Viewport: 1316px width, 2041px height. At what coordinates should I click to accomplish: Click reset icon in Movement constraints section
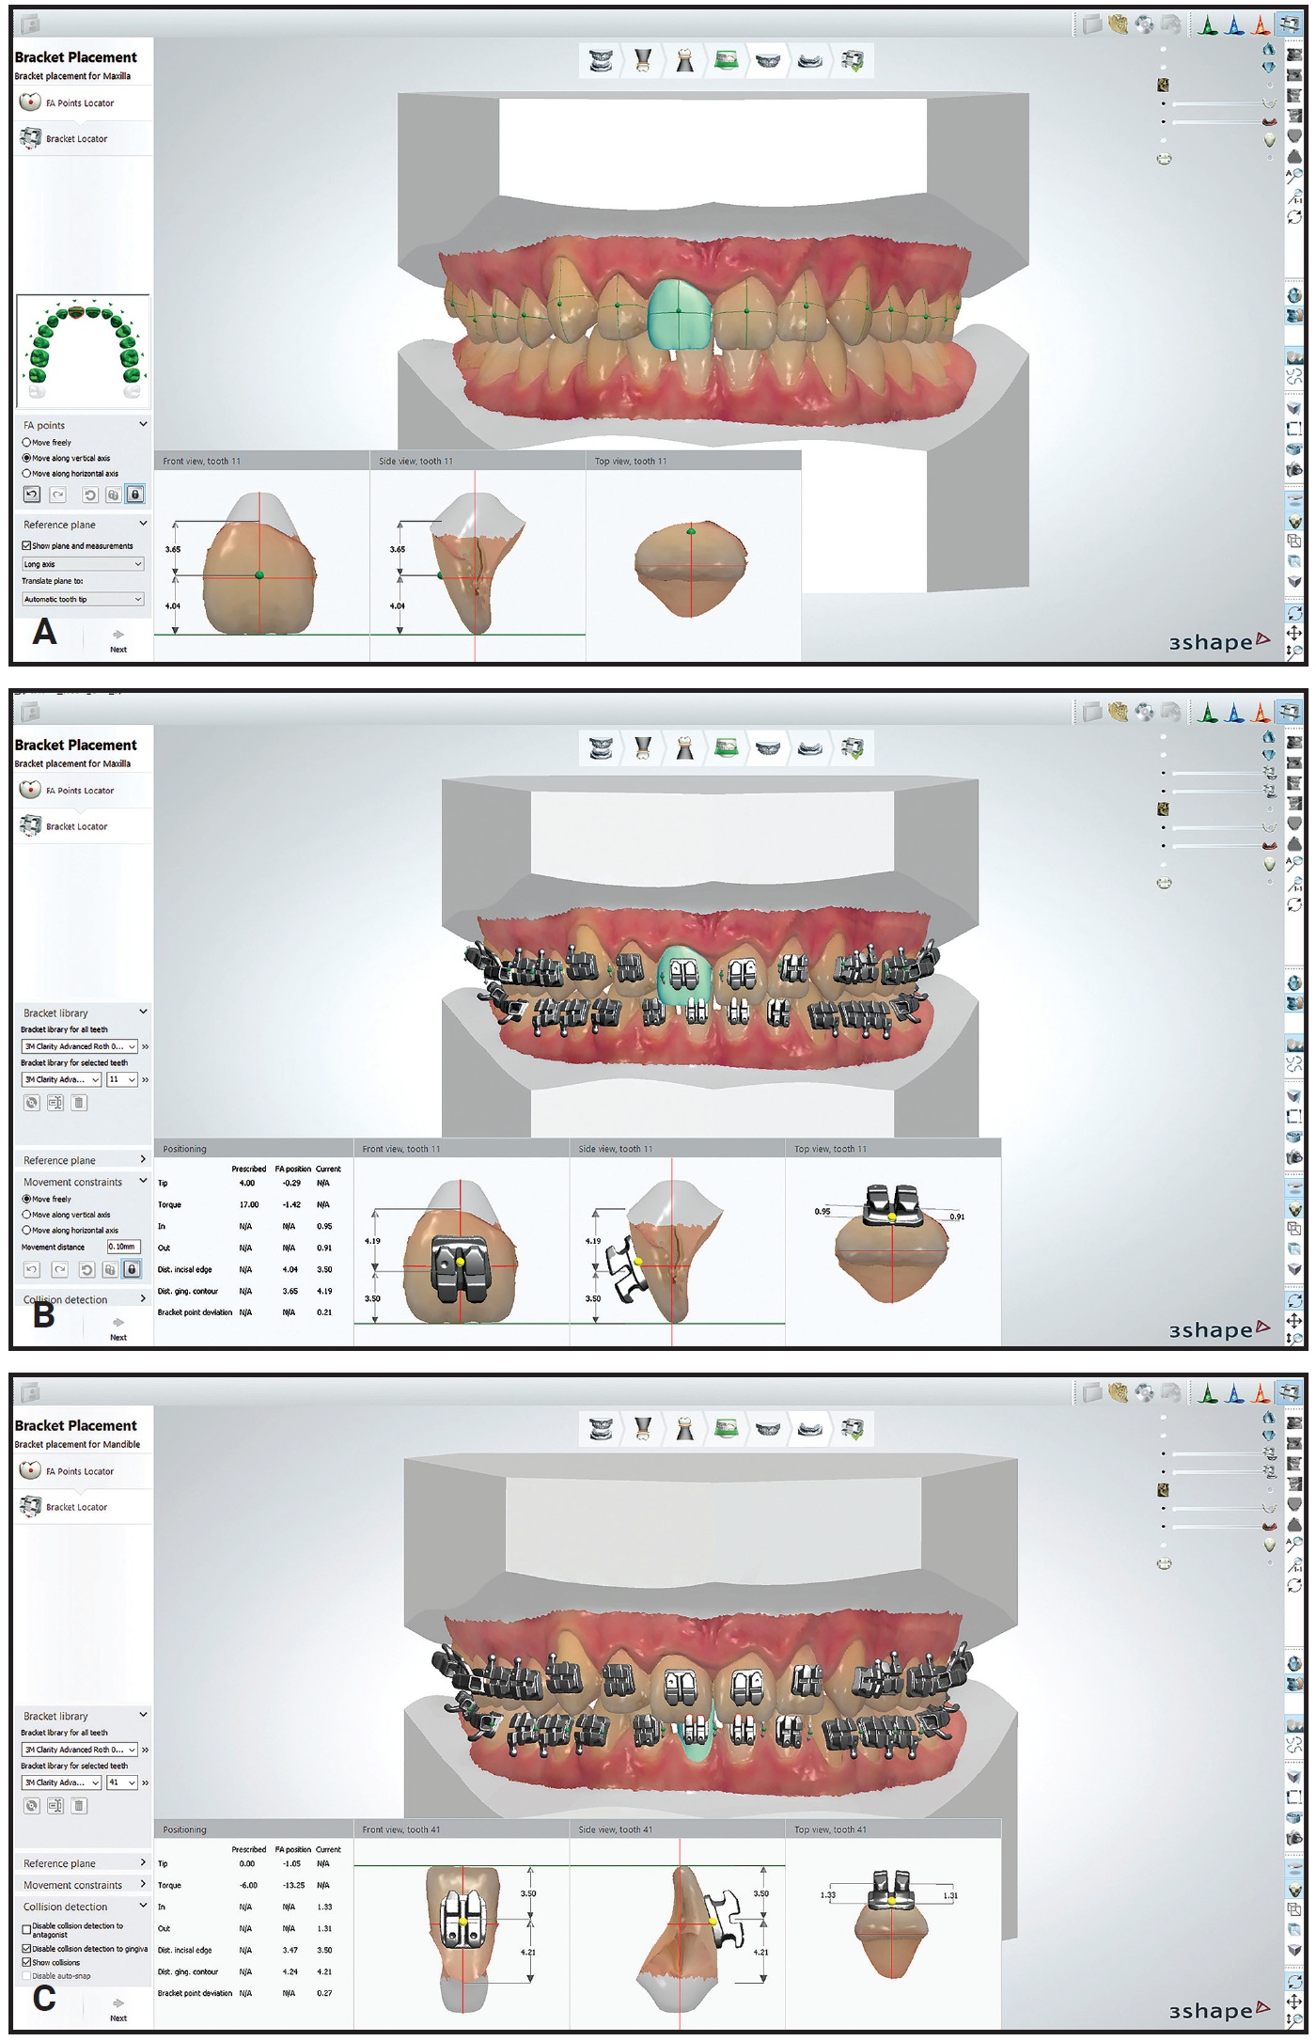(x=86, y=1269)
